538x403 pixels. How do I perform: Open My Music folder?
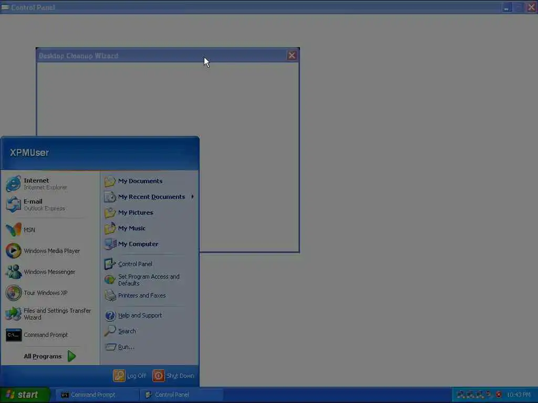(x=150, y=228)
